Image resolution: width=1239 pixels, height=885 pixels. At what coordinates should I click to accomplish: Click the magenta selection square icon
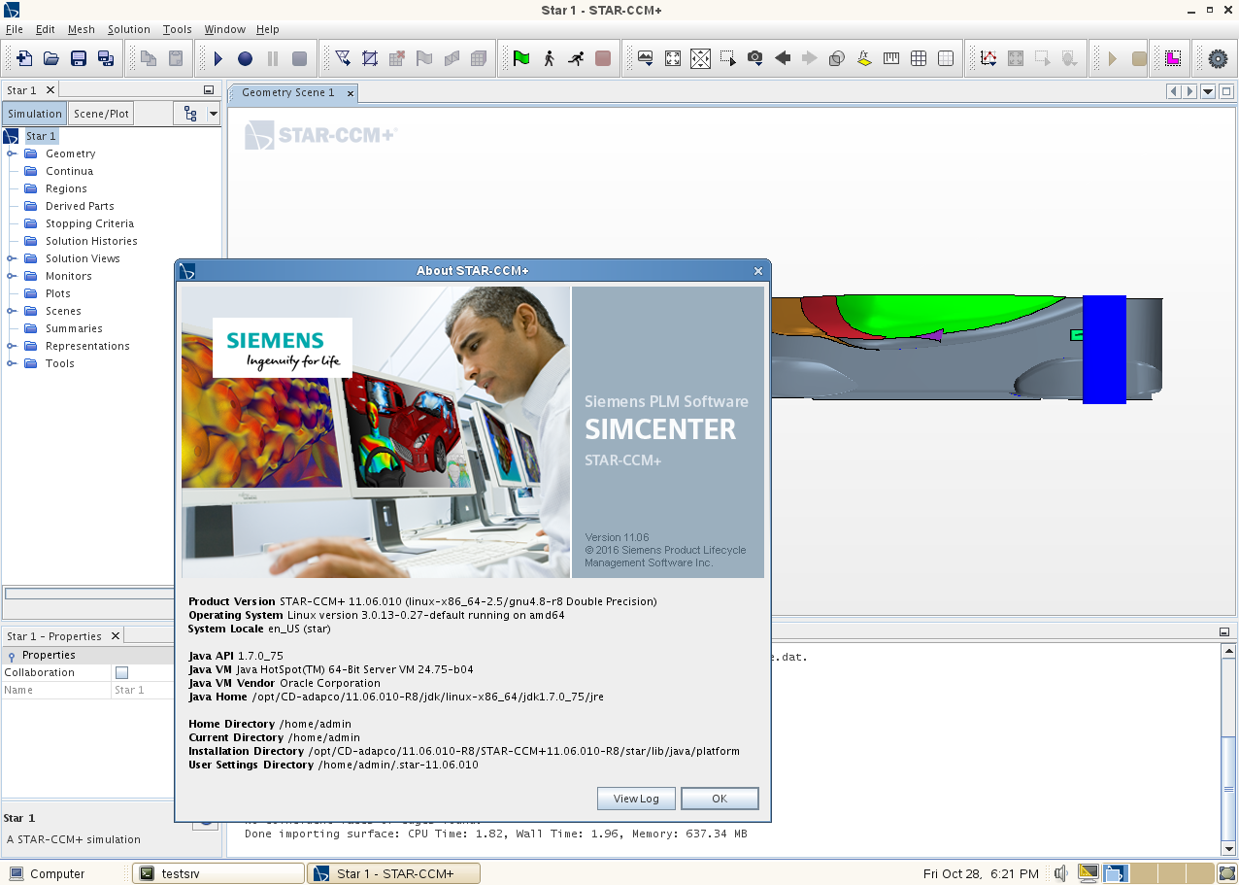click(x=1173, y=58)
